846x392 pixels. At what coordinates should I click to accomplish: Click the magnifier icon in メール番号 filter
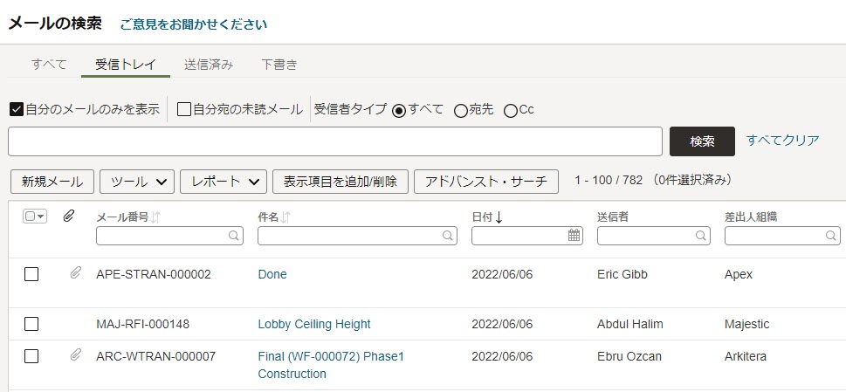234,236
